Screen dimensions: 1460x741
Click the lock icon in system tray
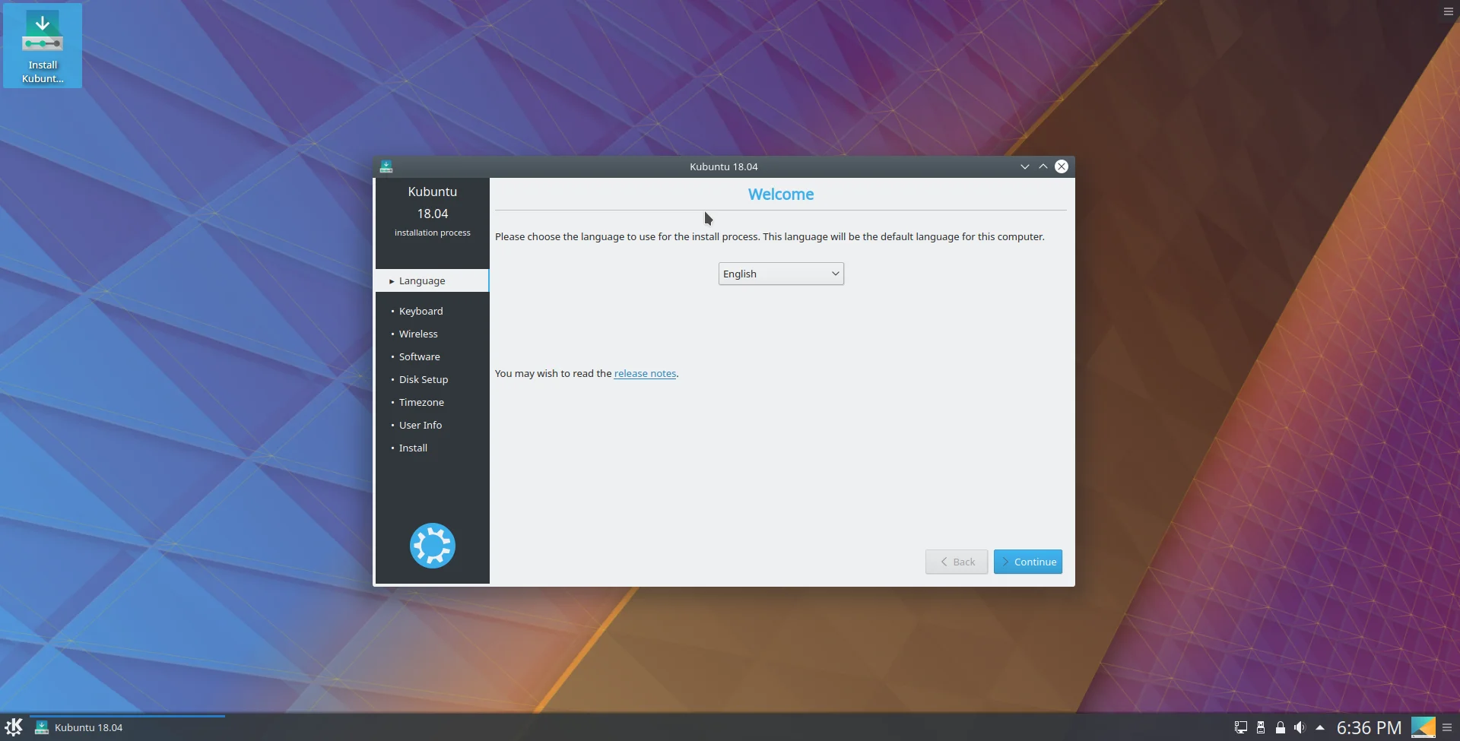tap(1281, 727)
